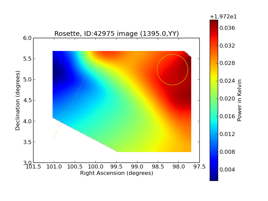Click the 100.0 right ascension tick label

(x=96, y=166)
